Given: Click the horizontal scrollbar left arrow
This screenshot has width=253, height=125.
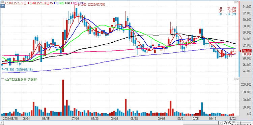Looking at the screenshot, I should (1, 123).
